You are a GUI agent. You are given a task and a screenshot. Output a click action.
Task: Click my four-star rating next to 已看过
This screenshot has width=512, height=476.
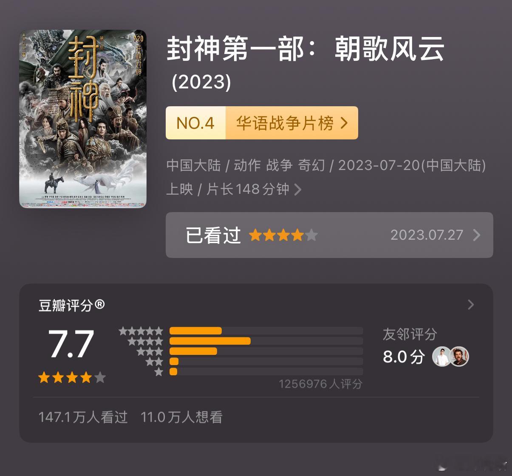283,235
